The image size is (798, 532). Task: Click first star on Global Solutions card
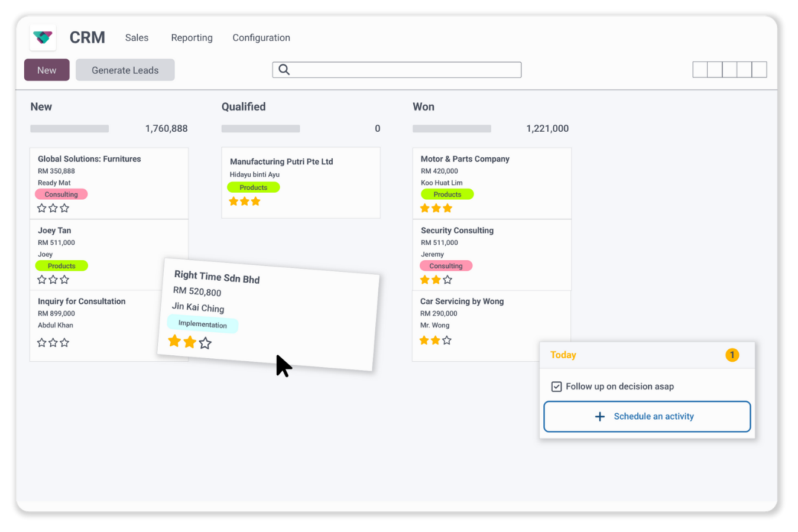pos(42,208)
